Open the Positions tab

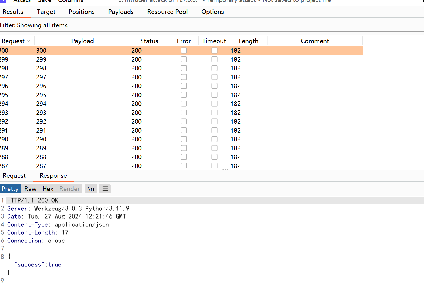pyautogui.click(x=81, y=12)
